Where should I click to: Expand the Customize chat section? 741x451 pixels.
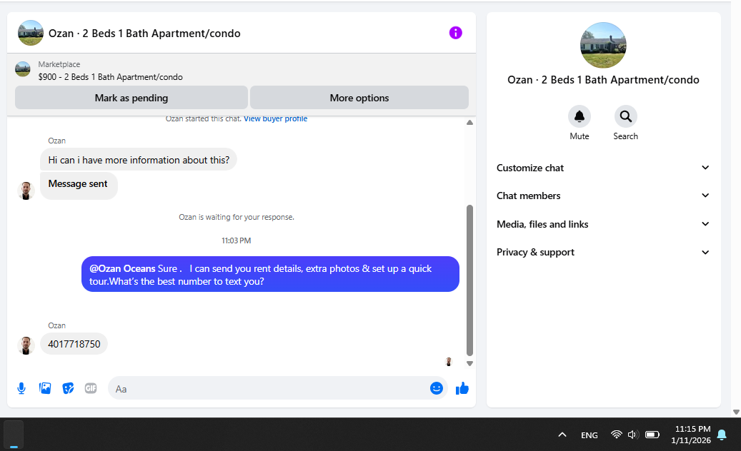pos(604,168)
